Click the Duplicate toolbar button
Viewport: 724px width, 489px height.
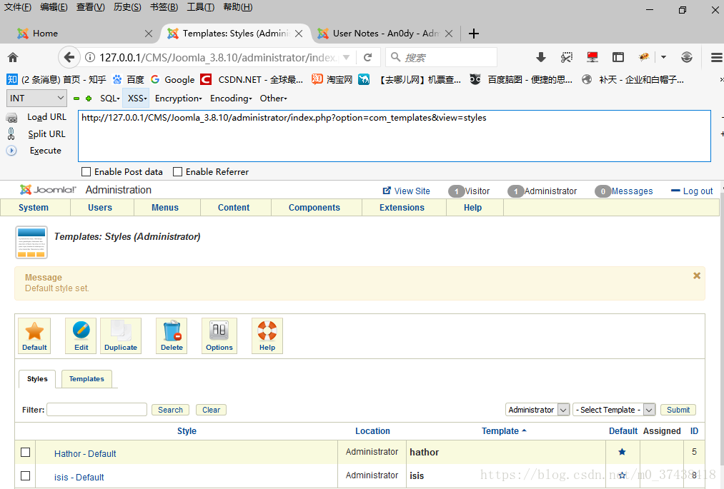click(x=121, y=336)
